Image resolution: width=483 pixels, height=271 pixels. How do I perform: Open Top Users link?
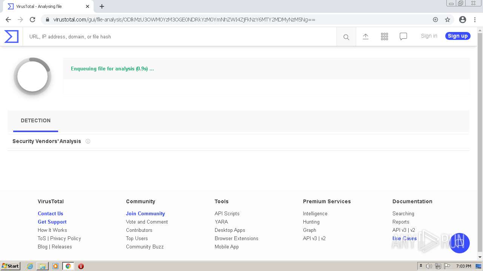(137, 238)
